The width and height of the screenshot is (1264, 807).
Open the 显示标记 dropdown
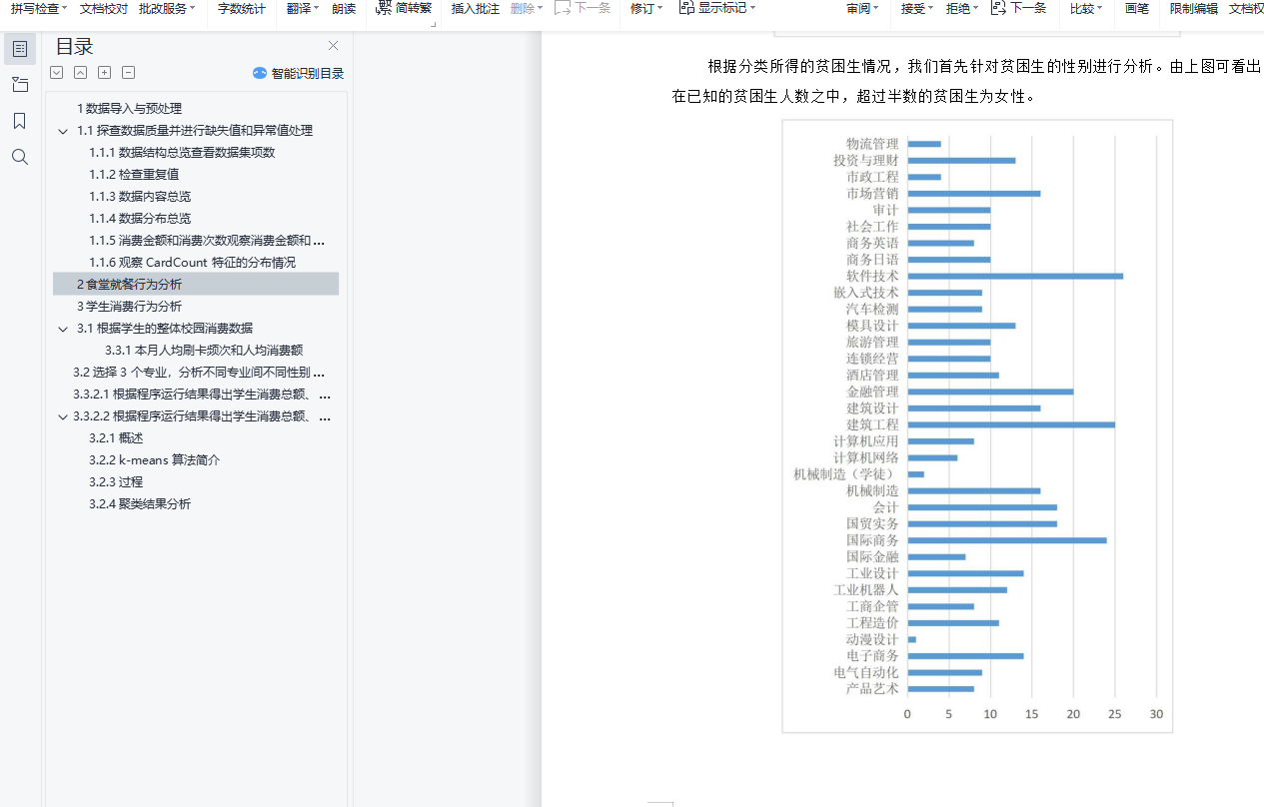coord(717,8)
